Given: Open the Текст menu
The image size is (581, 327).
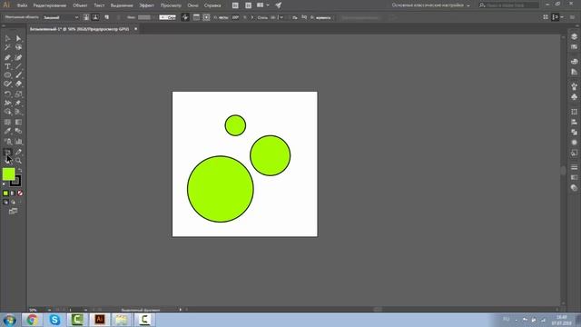Looking at the screenshot, I should (x=99, y=5).
